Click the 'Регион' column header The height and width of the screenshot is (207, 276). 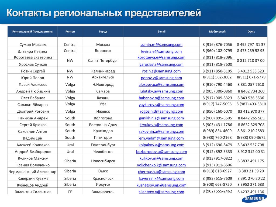click(x=70, y=32)
